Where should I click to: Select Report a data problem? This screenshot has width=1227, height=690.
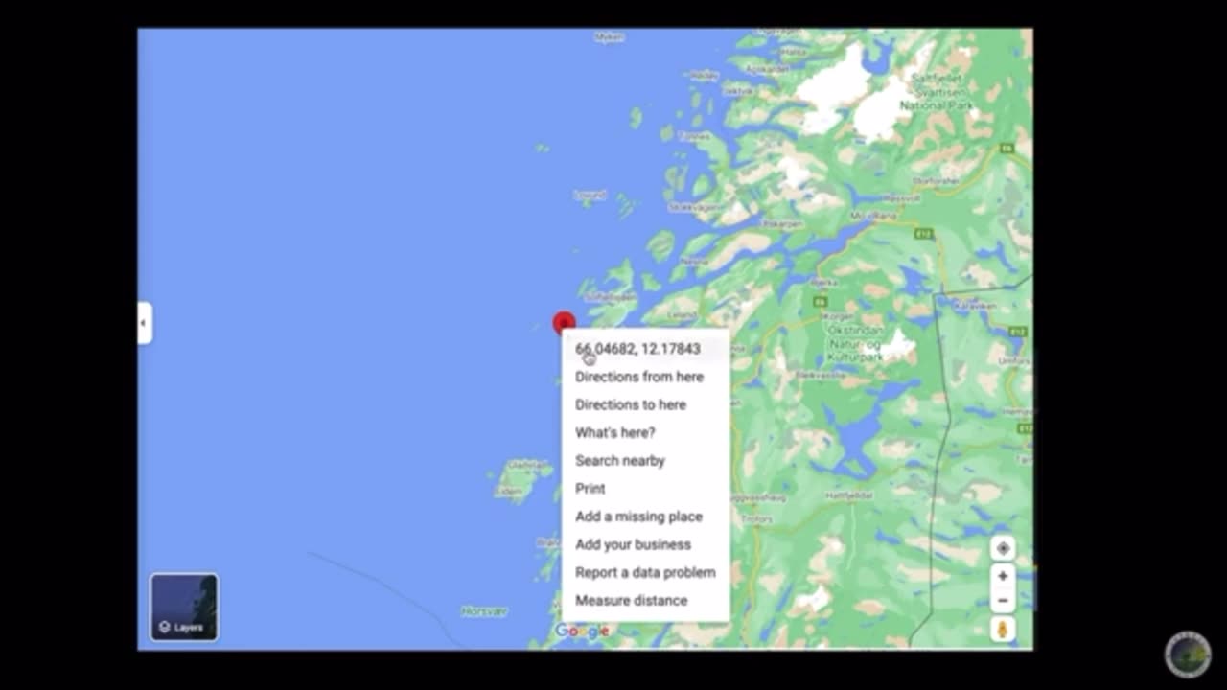coord(645,572)
